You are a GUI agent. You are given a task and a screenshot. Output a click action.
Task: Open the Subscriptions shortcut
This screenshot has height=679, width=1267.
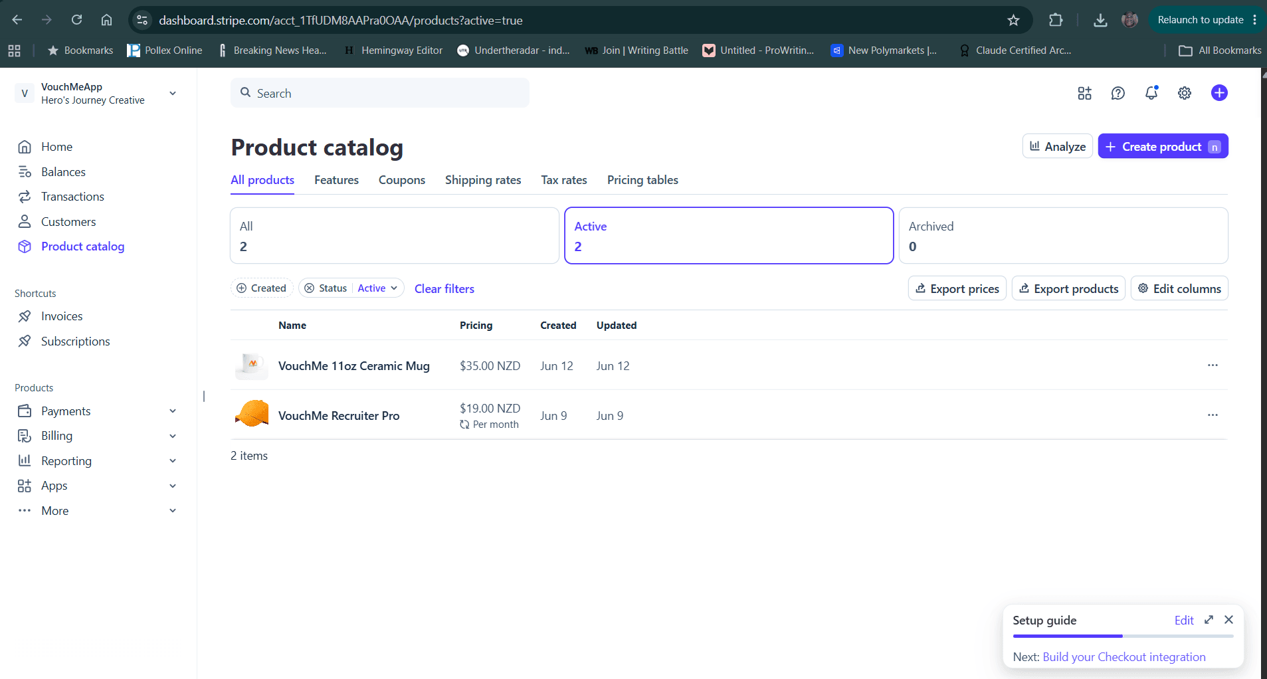pyautogui.click(x=75, y=341)
